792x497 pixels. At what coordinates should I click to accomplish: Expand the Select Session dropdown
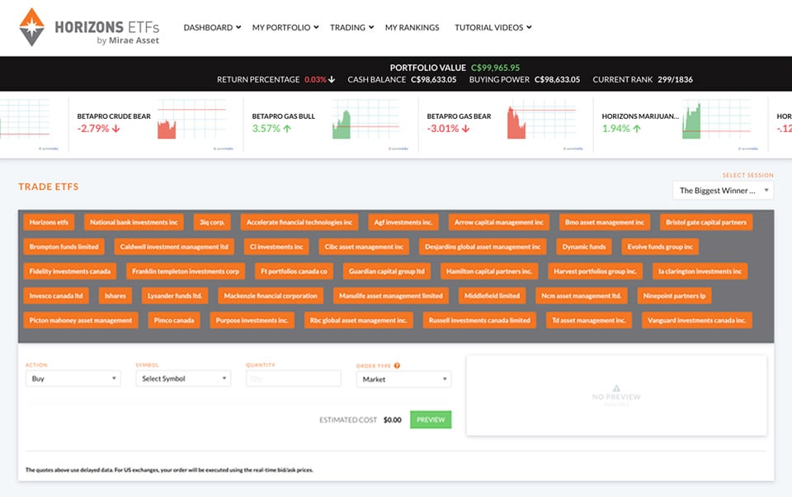pyautogui.click(x=724, y=191)
